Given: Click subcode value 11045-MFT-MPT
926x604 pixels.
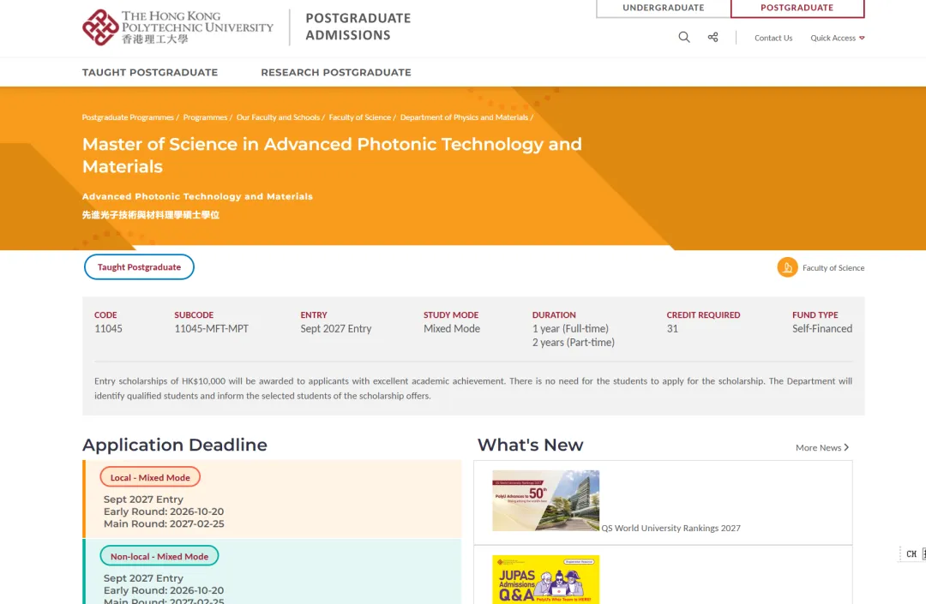Looking at the screenshot, I should (212, 328).
